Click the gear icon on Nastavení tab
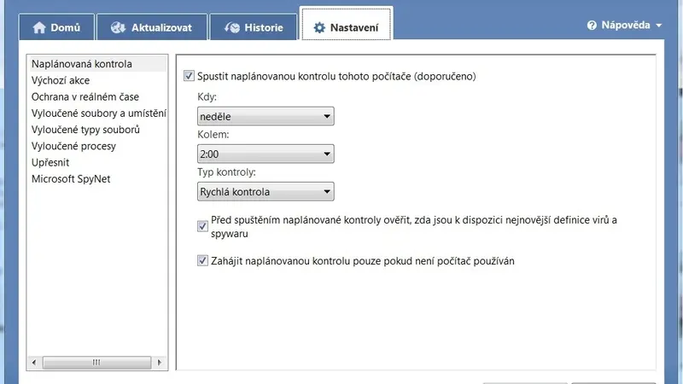The image size is (683, 384). [x=319, y=28]
